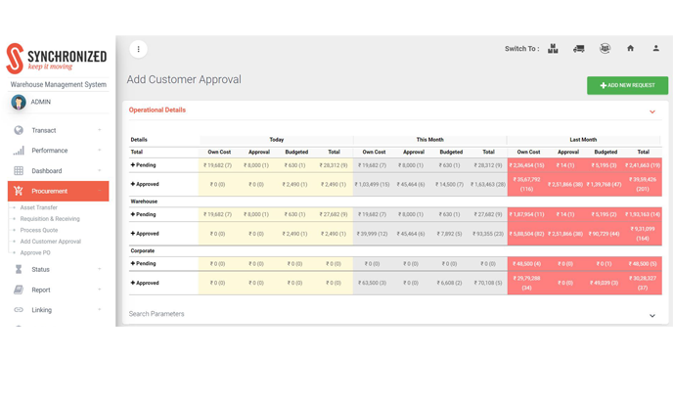
Task: Select Warehouse Pending Last Month ₹1,87,954 (11)
Action: [527, 214]
